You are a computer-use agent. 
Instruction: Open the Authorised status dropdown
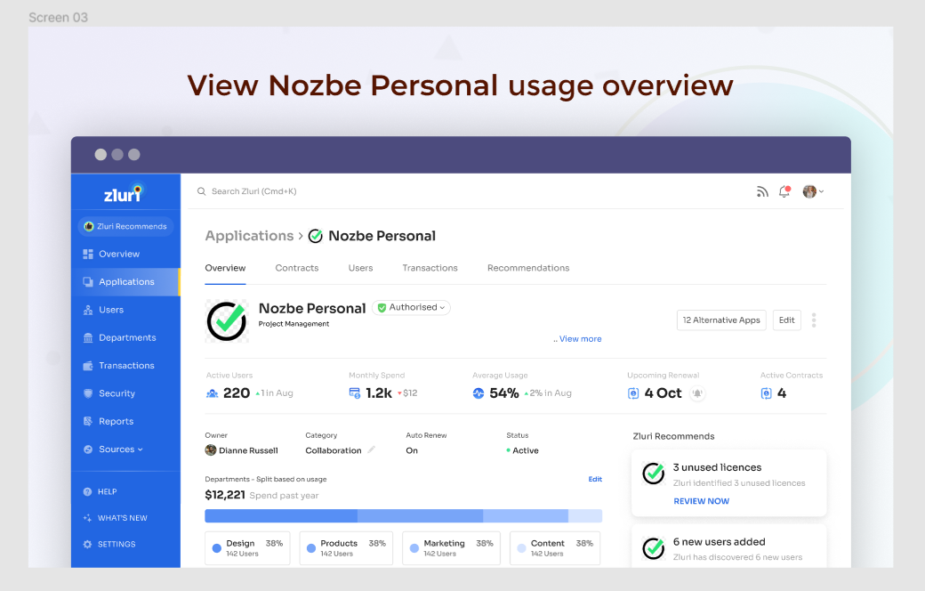point(411,308)
